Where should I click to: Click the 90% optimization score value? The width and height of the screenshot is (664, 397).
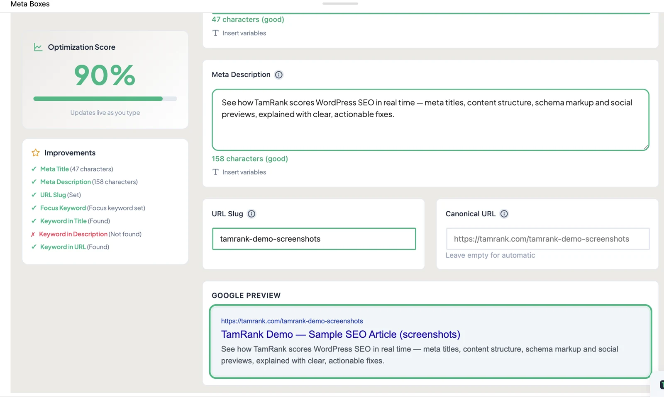(x=105, y=75)
